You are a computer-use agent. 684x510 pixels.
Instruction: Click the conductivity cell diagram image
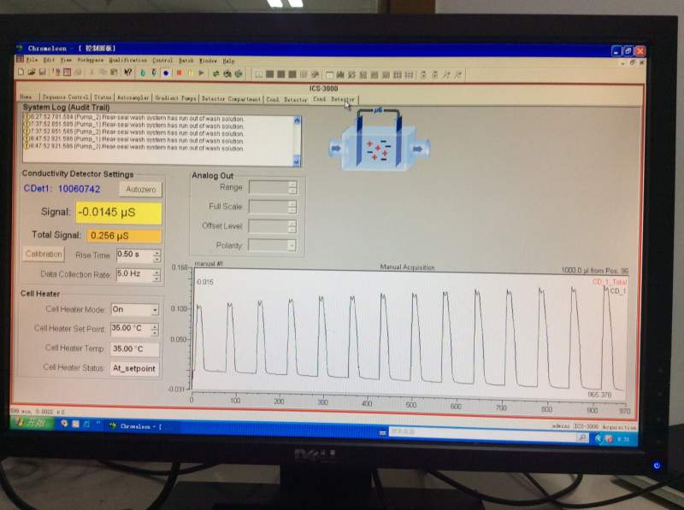click(379, 139)
